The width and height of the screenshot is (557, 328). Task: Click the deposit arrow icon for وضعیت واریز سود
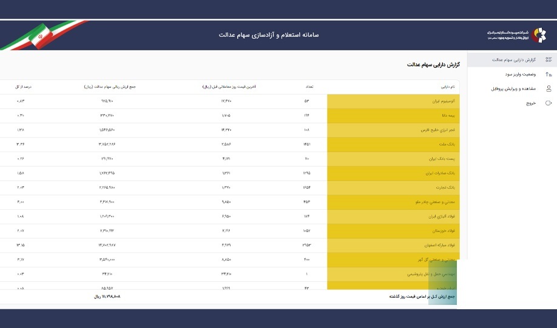(549, 74)
